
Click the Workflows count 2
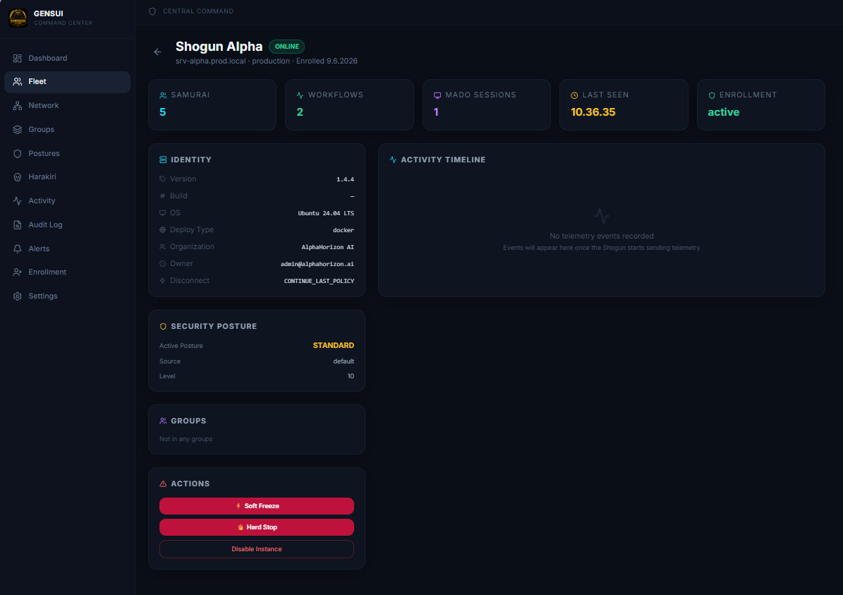tap(299, 112)
